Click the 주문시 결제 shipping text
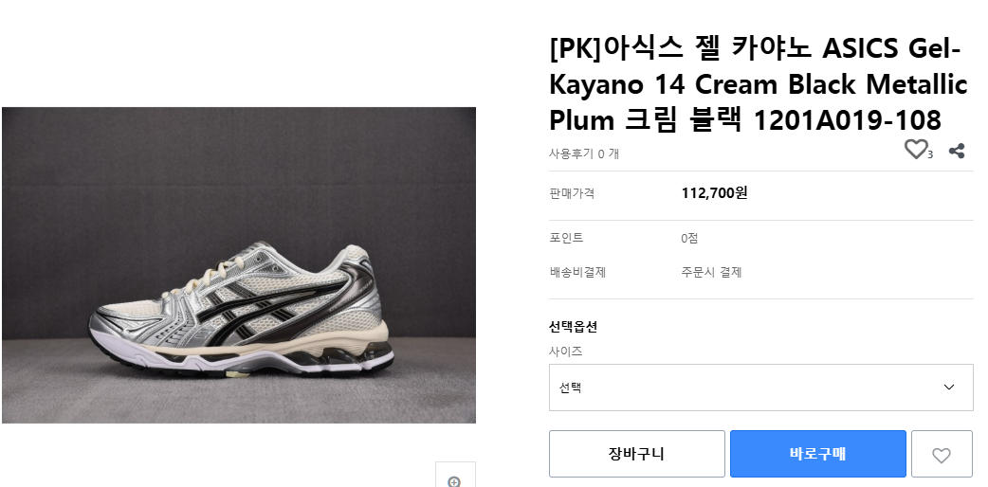This screenshot has height=487, width=988. (x=711, y=272)
